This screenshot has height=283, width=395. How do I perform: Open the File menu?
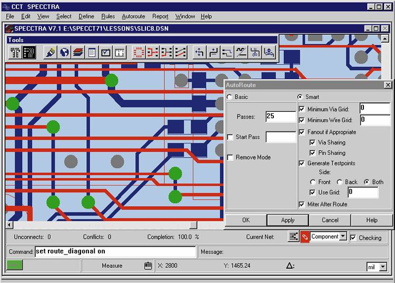tap(10, 16)
